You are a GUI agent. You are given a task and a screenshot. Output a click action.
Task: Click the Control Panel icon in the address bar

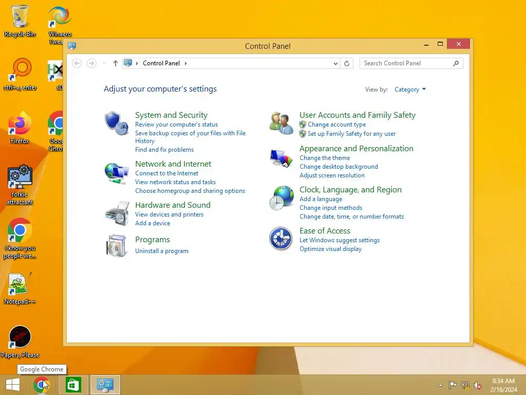[x=128, y=63]
